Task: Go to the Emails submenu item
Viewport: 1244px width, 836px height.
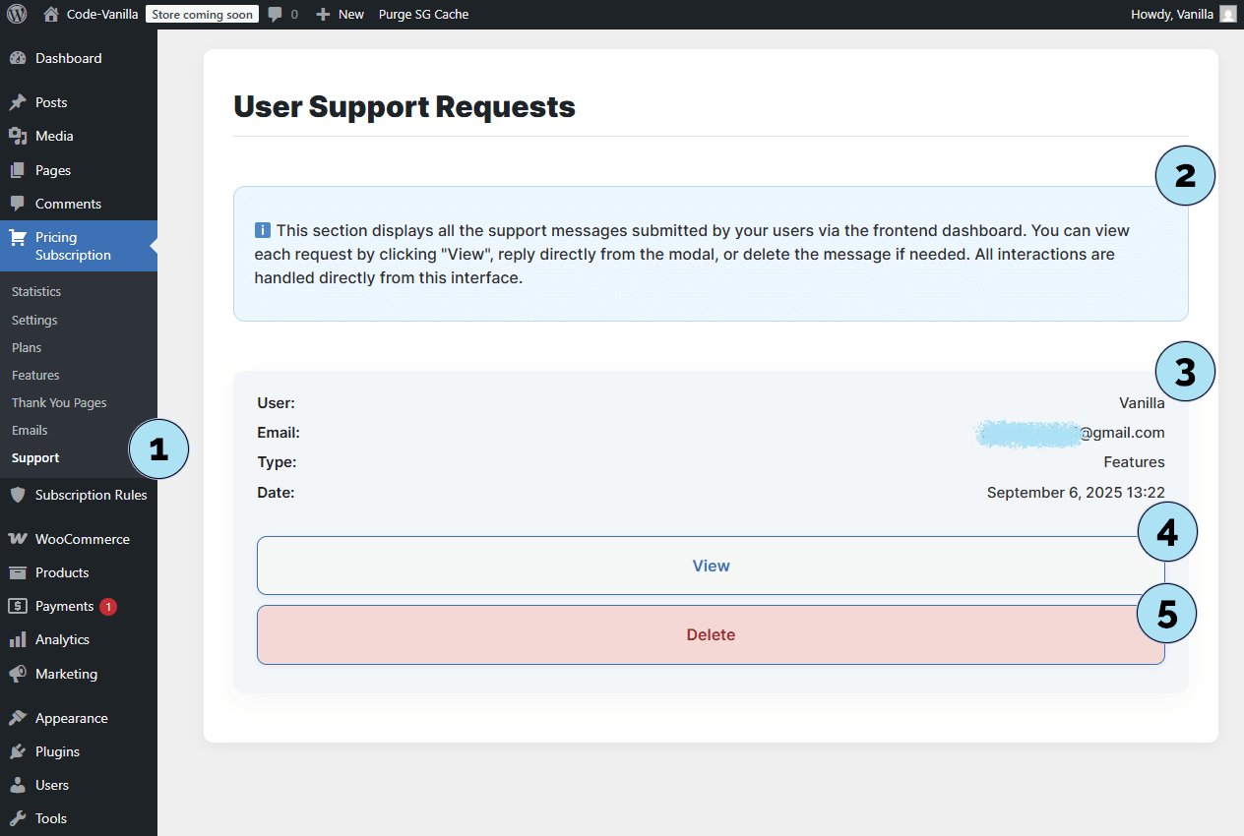Action: [x=30, y=431]
